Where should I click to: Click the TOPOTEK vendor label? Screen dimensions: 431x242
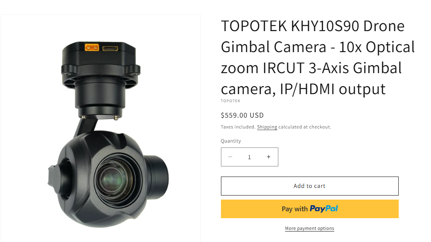coord(231,101)
